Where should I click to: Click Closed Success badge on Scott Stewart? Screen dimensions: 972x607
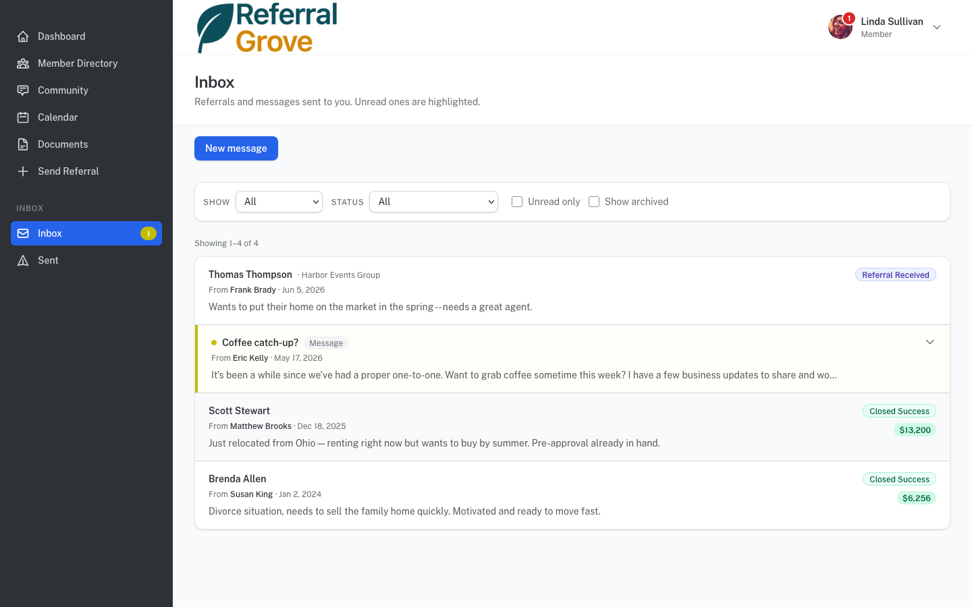pos(899,411)
